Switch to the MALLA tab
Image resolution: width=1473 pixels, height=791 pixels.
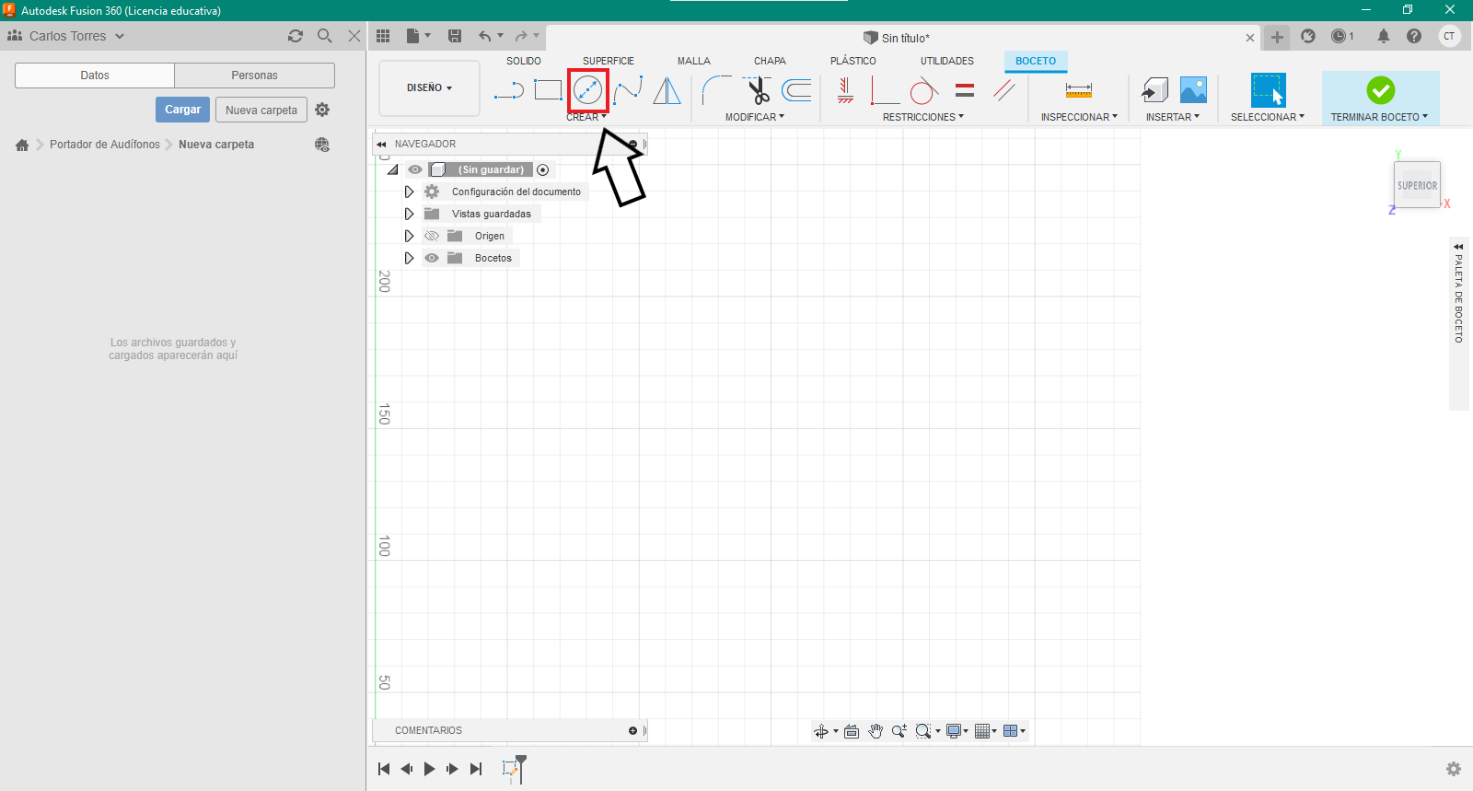pyautogui.click(x=694, y=61)
